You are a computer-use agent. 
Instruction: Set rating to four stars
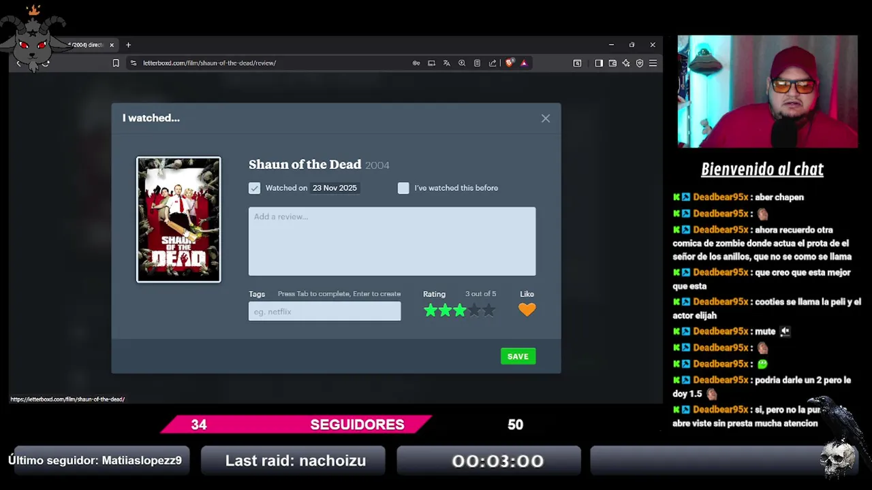[x=474, y=310]
